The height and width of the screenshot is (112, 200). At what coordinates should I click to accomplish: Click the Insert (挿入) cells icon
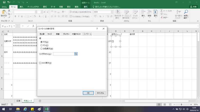143,12
